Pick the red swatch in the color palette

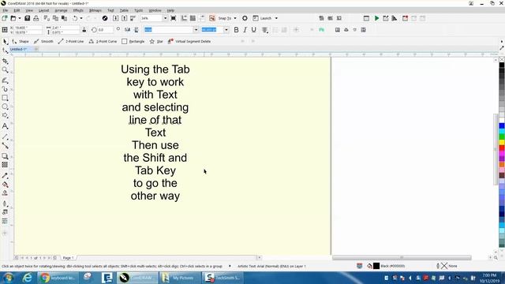tap(502, 148)
